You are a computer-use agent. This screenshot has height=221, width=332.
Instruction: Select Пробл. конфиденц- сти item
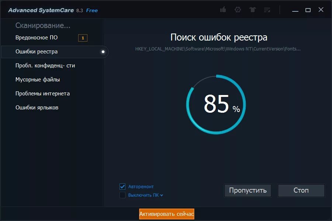click(x=45, y=66)
